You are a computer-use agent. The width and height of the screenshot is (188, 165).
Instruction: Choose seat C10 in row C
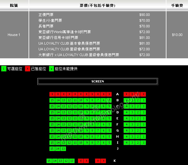point(81,106)
